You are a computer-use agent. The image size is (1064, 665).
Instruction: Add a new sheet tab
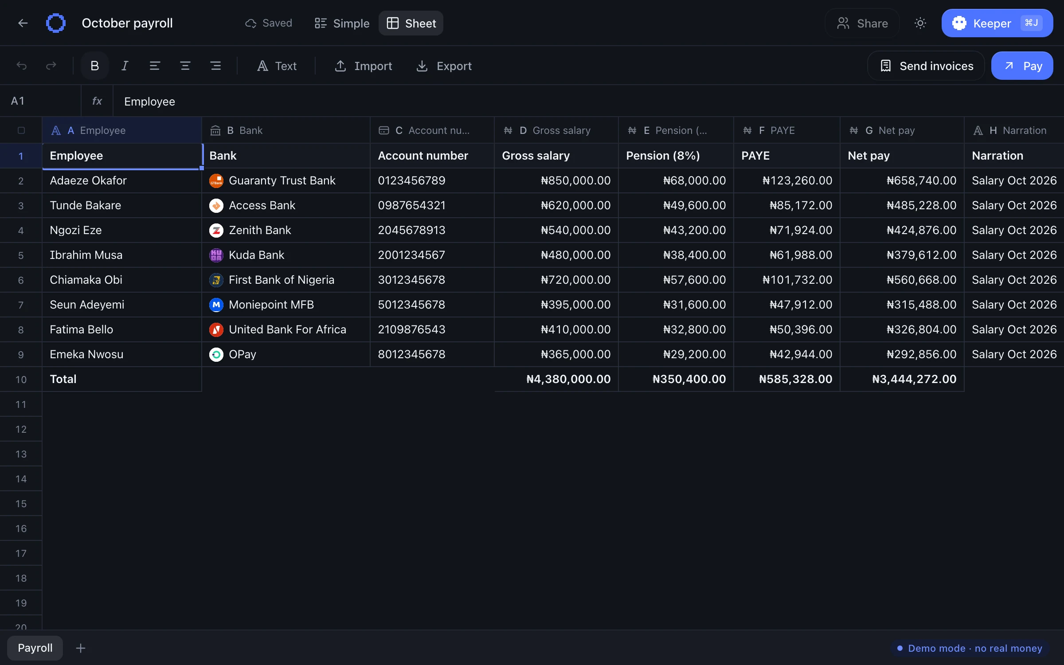80,648
